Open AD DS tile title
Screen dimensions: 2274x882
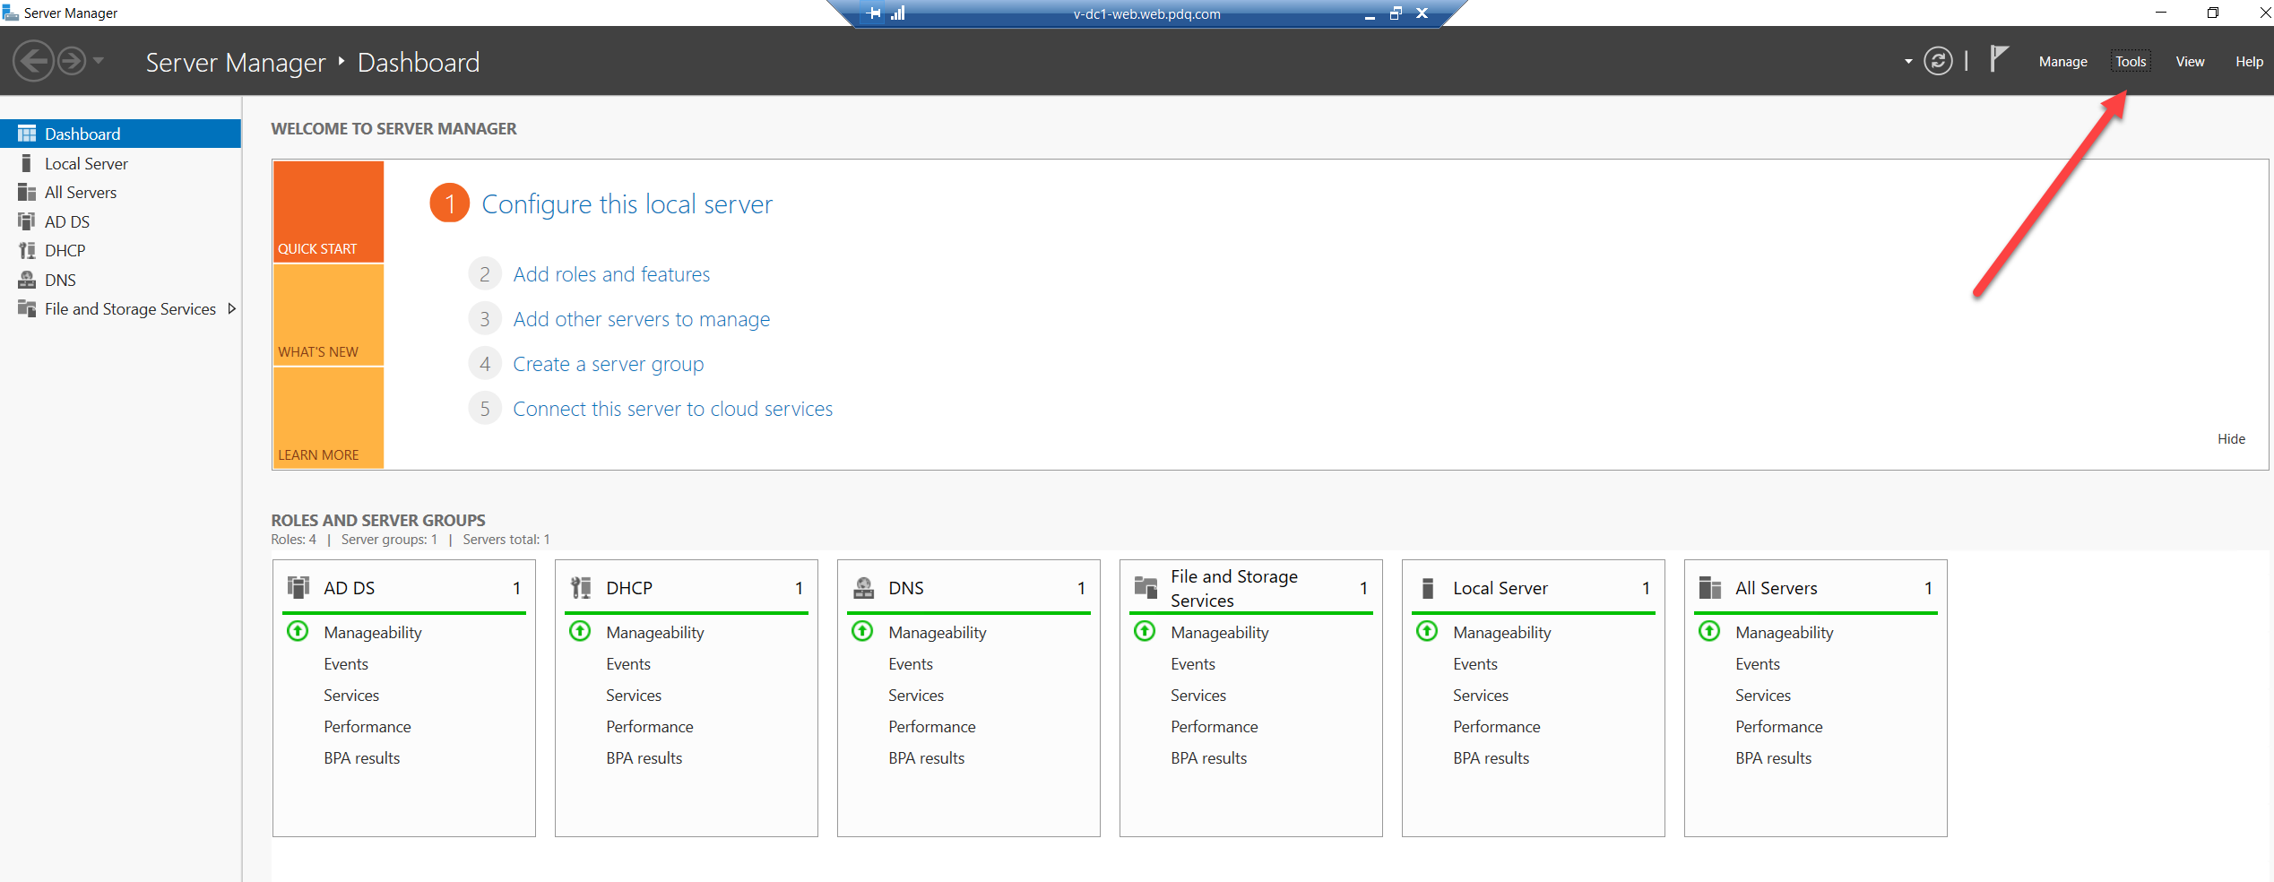(349, 588)
